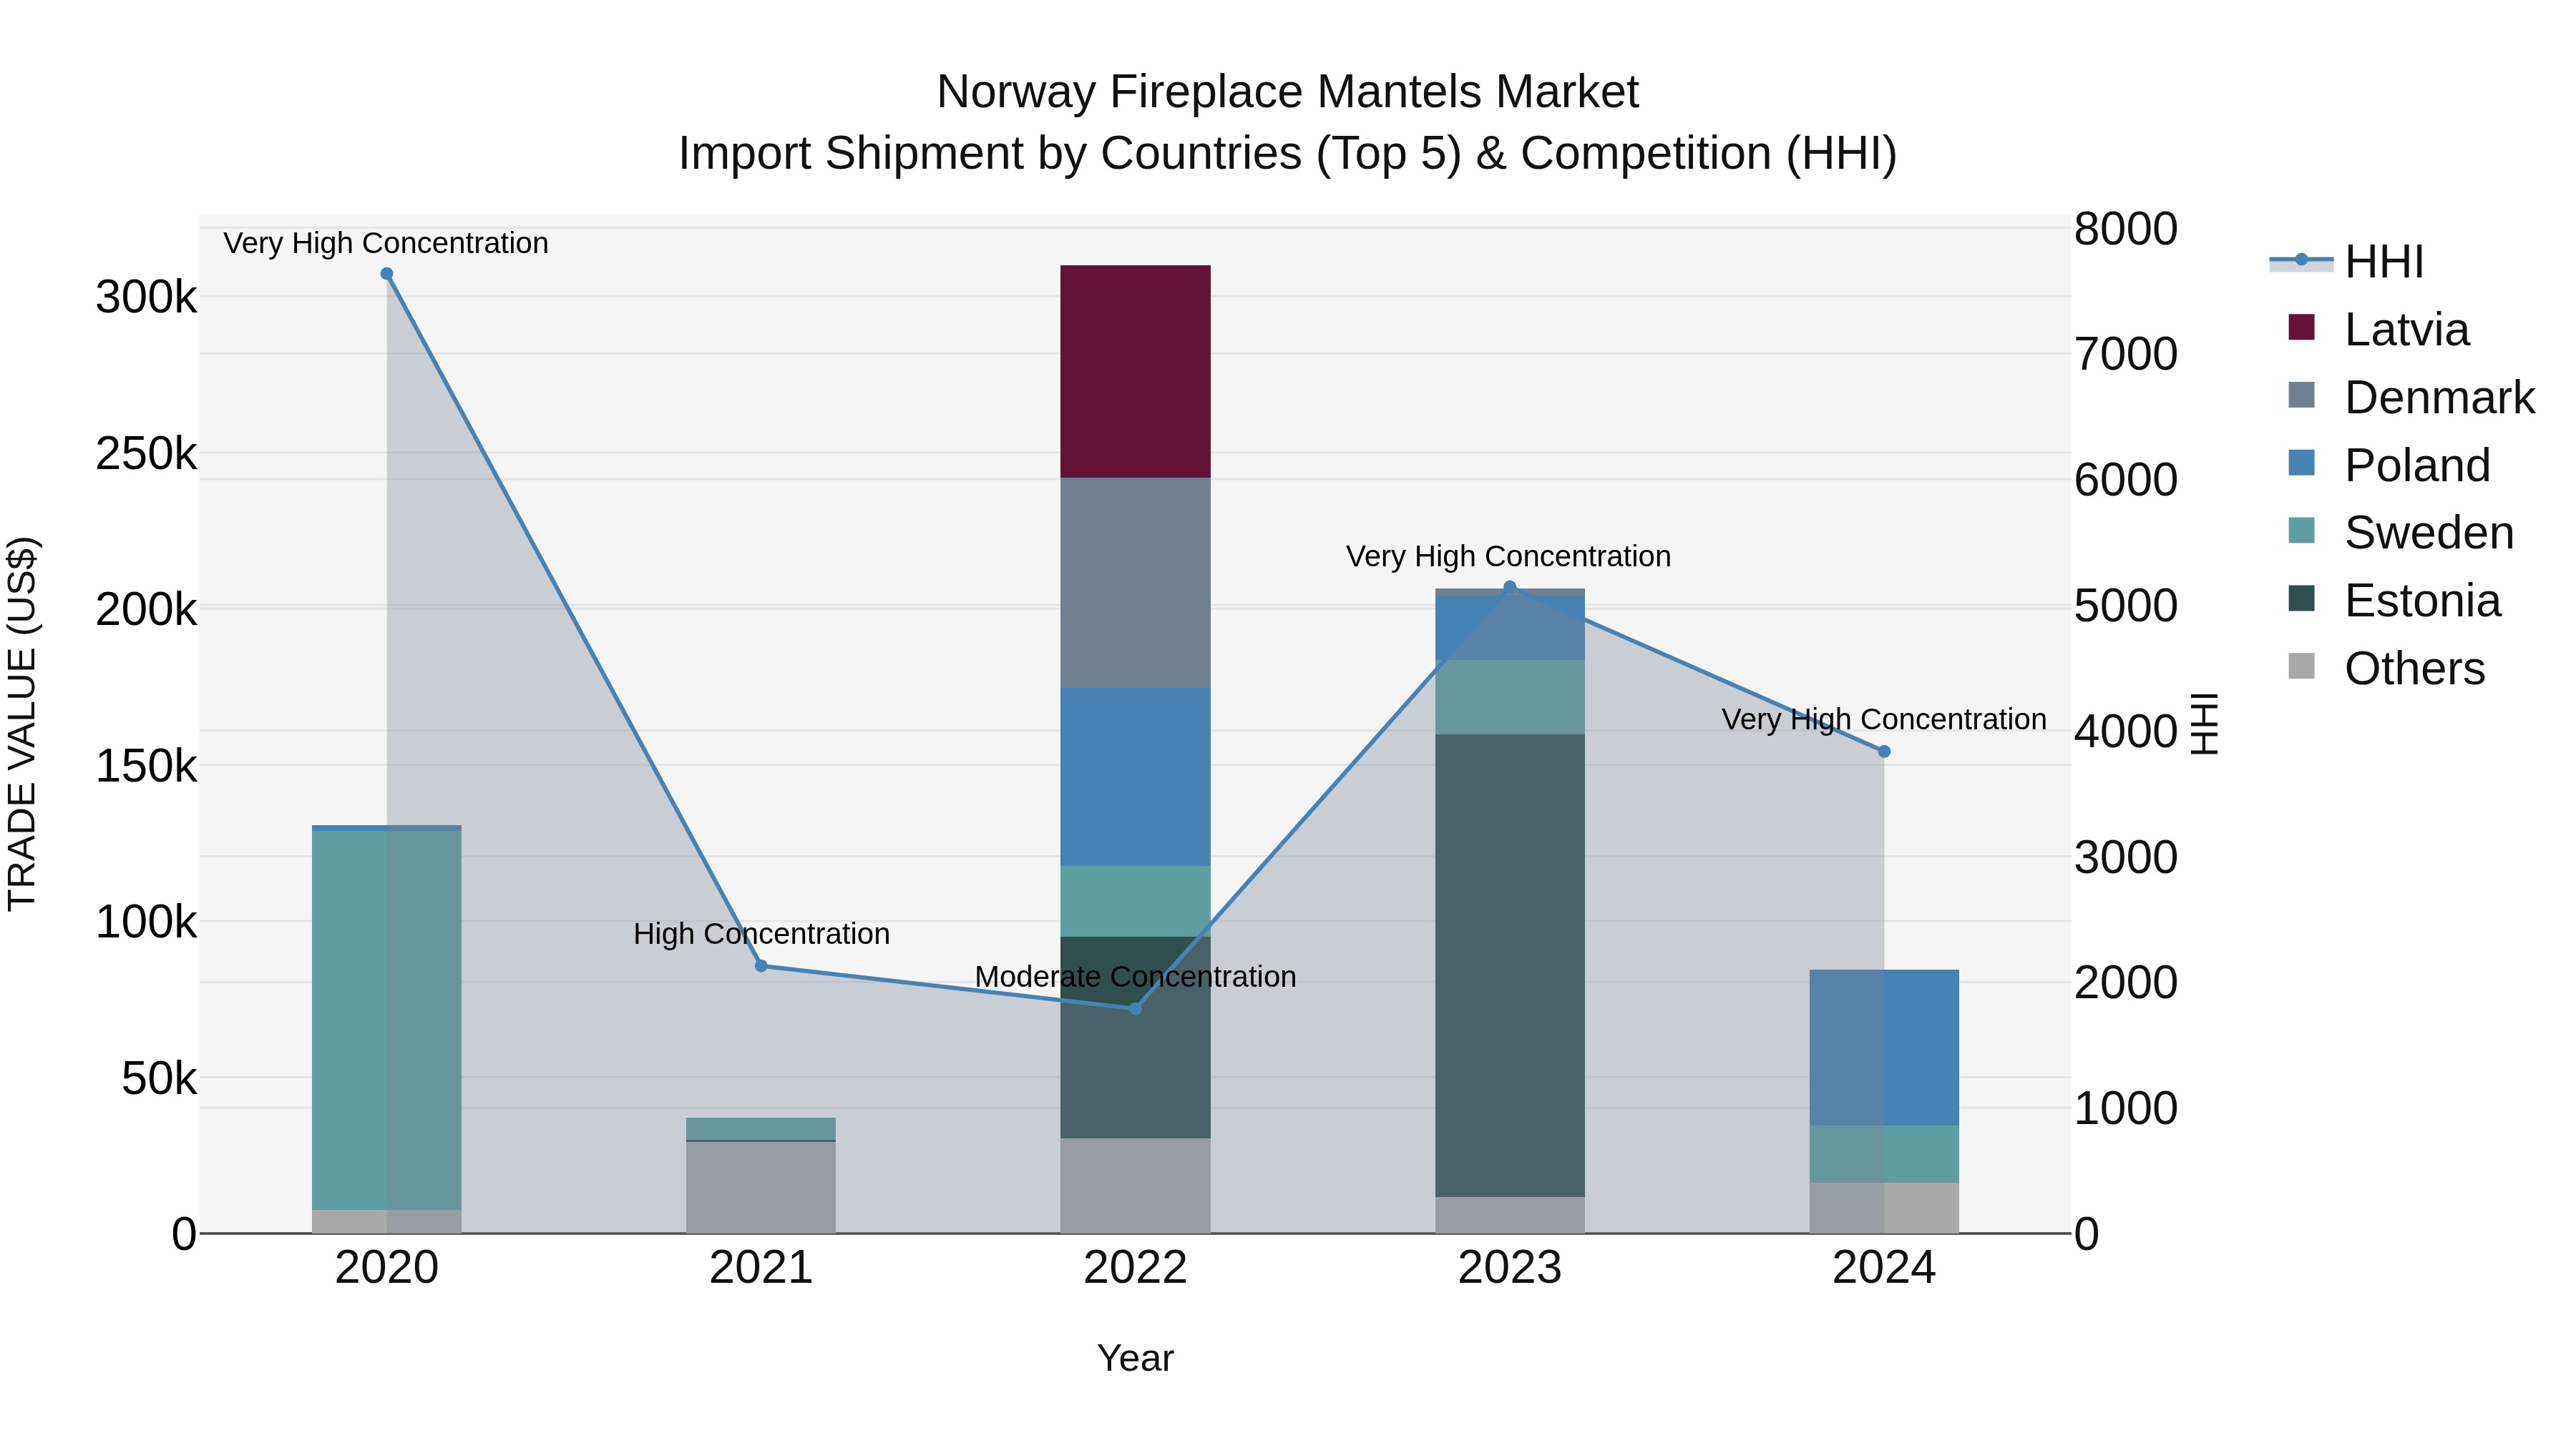Toggle the Denmark legend entry
2576x1448 pixels.
coord(2411,397)
